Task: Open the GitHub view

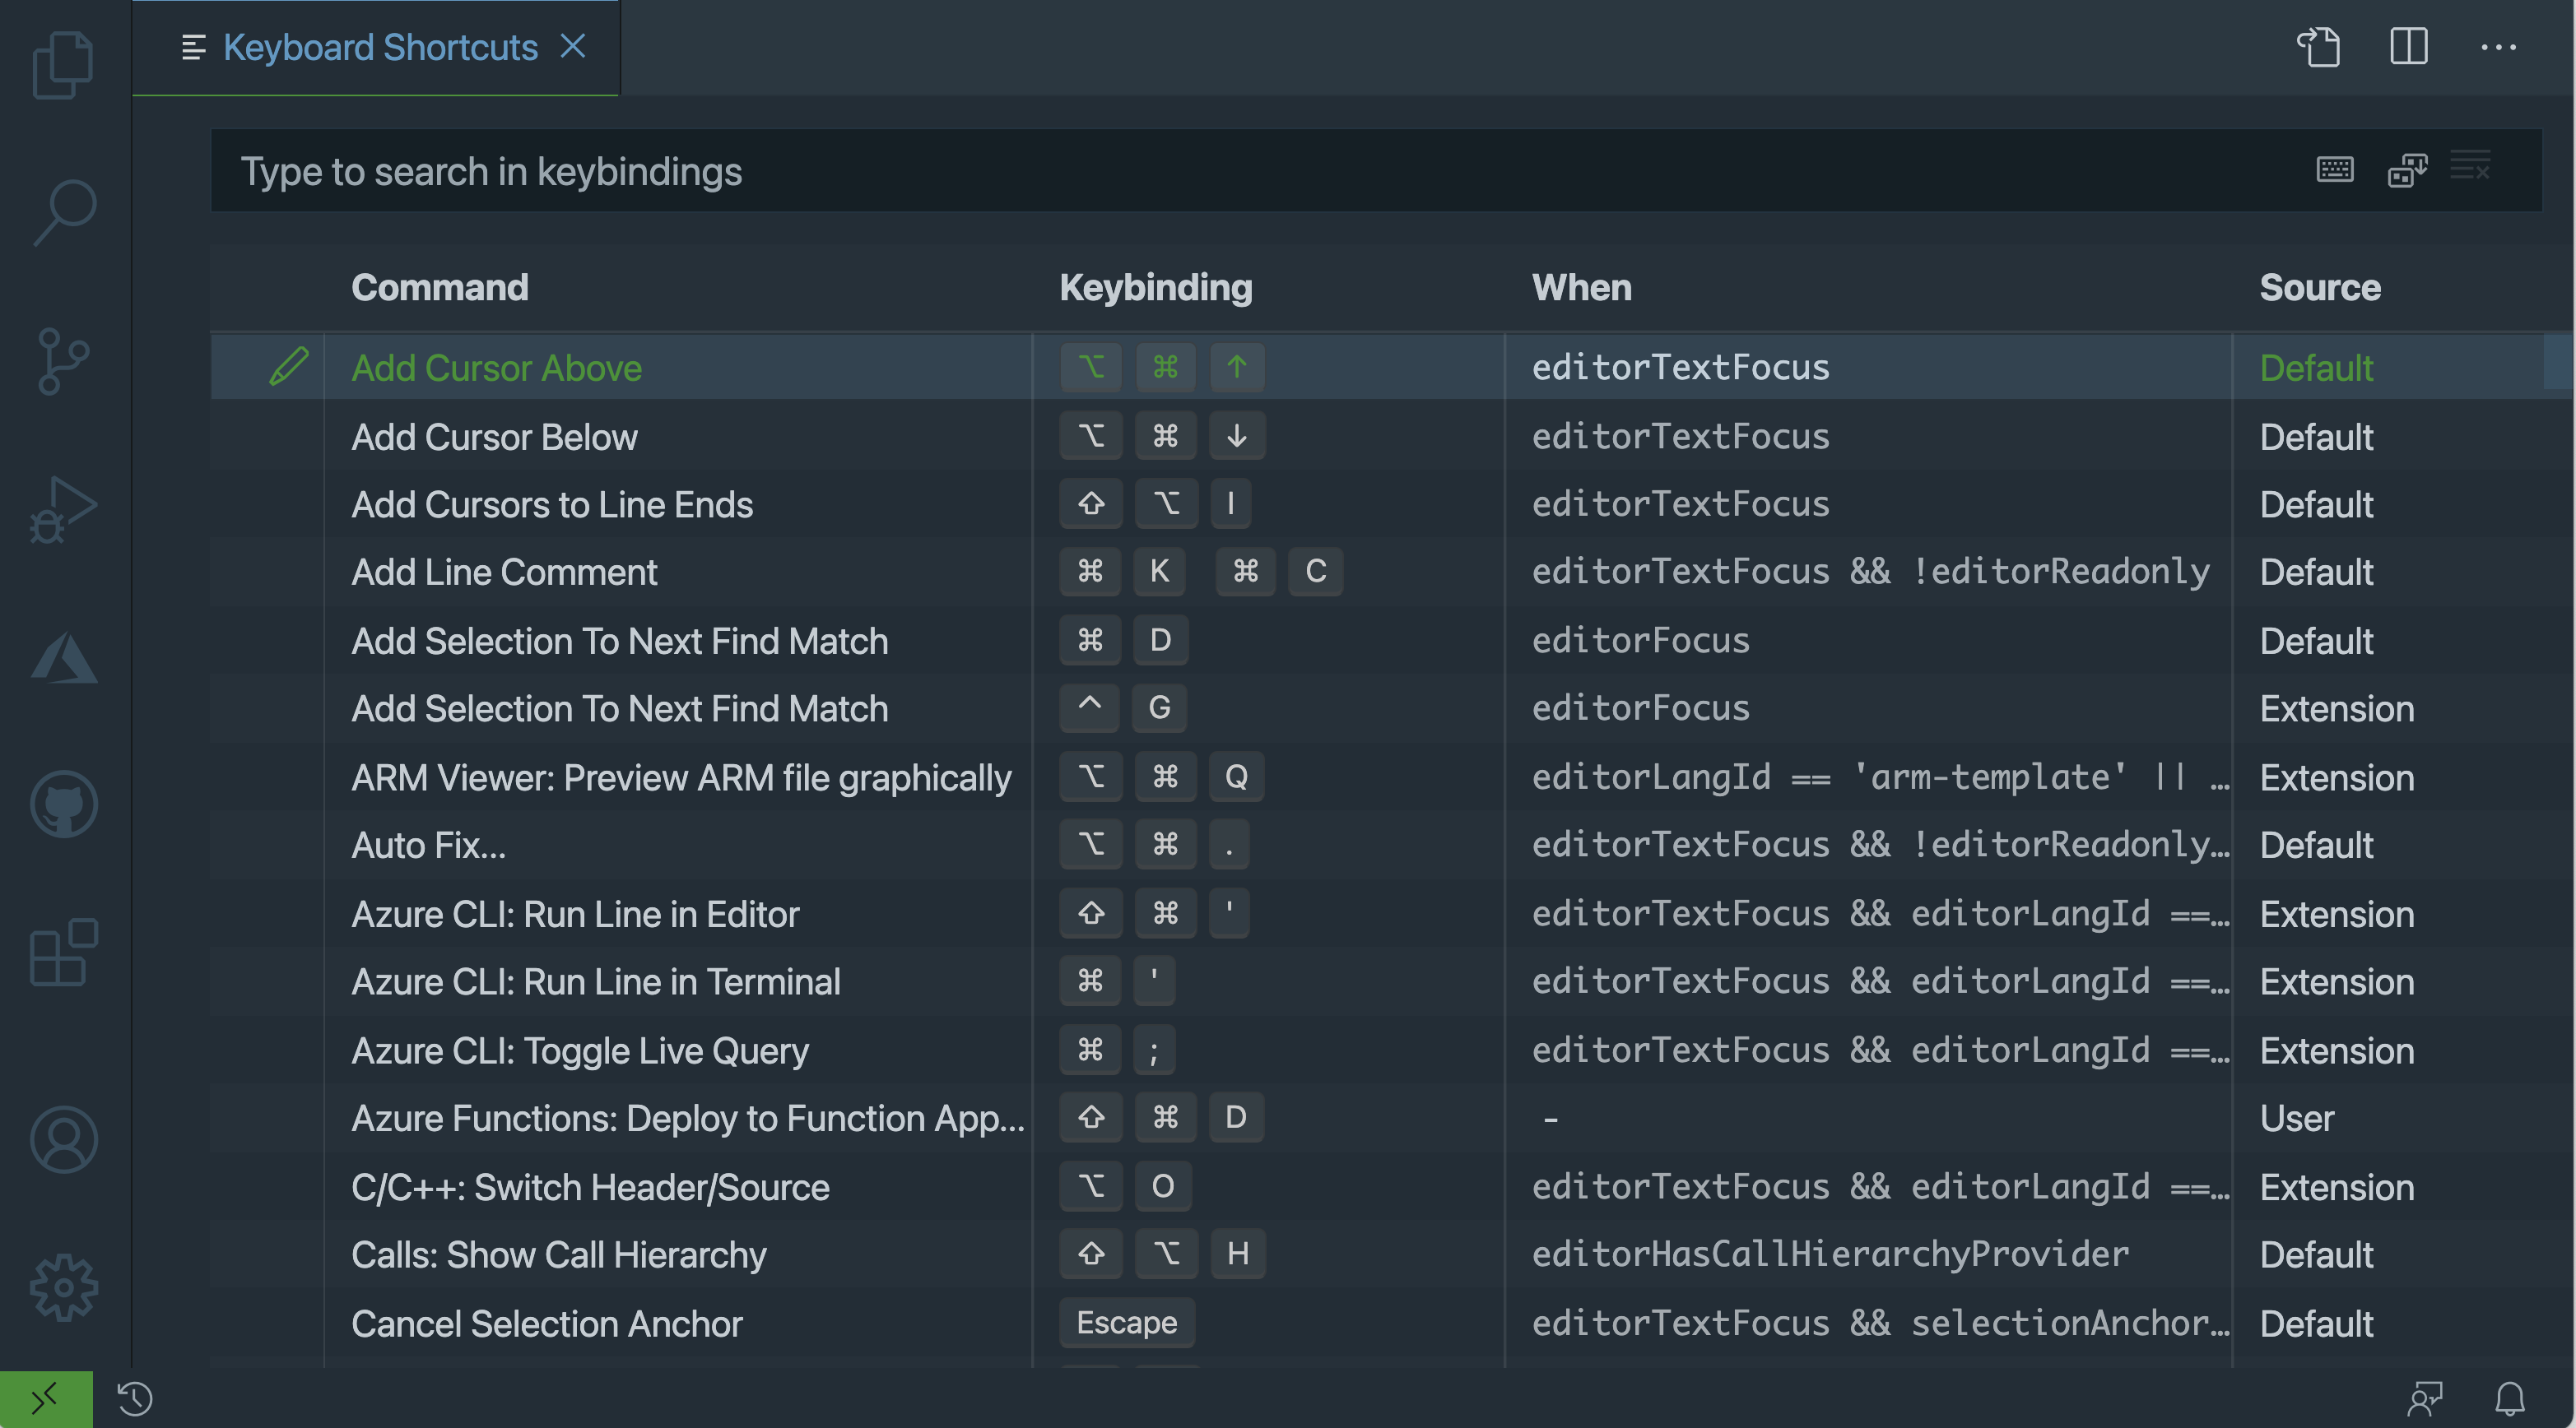Action: (x=63, y=804)
